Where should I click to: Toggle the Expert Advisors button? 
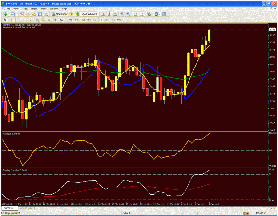pos(87,14)
